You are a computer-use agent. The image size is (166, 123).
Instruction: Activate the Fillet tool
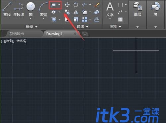[x=85, y=12]
